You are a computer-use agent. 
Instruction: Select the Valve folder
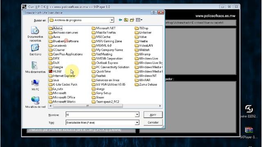(x=141, y=37)
